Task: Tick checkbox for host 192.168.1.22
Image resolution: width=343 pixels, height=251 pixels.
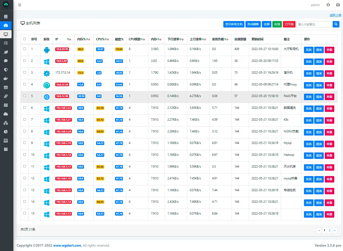Action: point(25,108)
